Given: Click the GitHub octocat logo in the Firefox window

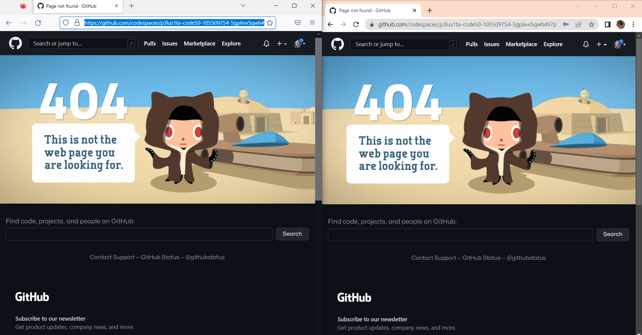Looking at the screenshot, I should point(15,43).
